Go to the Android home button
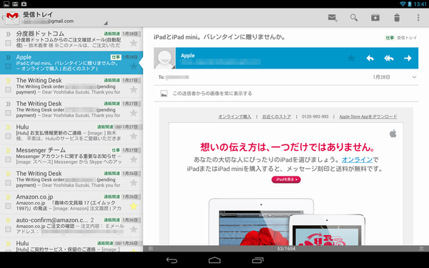Viewport: 429px width, 268px height. point(214,260)
